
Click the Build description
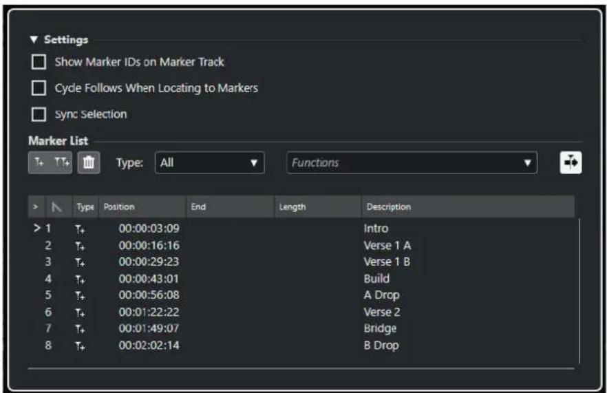point(376,278)
